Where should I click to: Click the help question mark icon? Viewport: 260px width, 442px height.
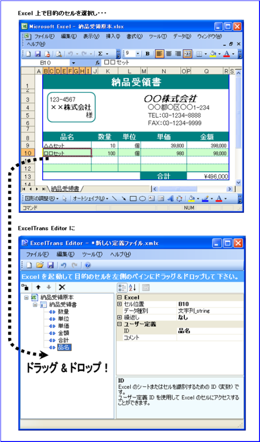[88, 265]
